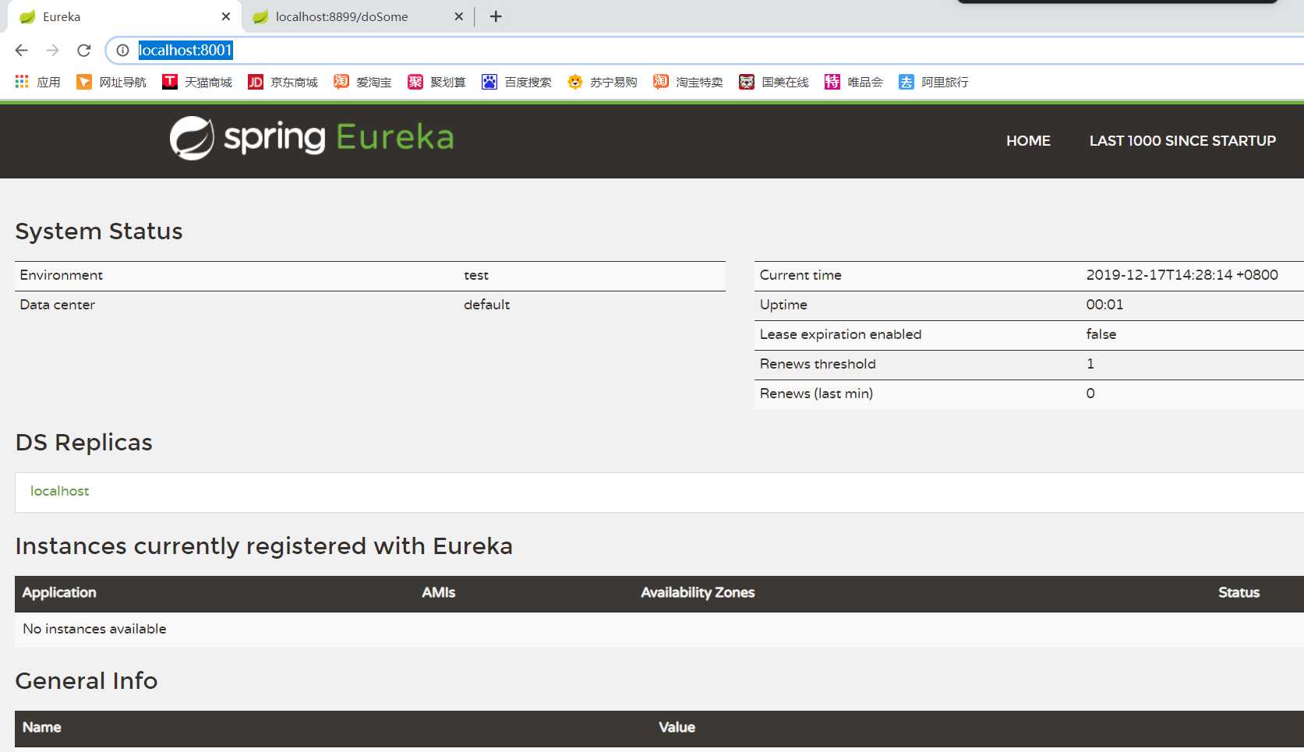
Task: Click the General Info heading
Action: click(87, 681)
